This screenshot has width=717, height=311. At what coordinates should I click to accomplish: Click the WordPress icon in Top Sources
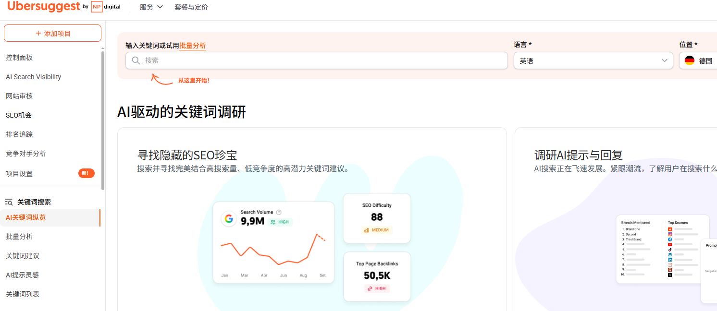point(670,254)
